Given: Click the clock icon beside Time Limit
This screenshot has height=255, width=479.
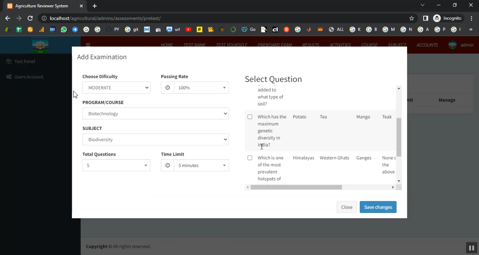Looking at the screenshot, I should pos(167,165).
